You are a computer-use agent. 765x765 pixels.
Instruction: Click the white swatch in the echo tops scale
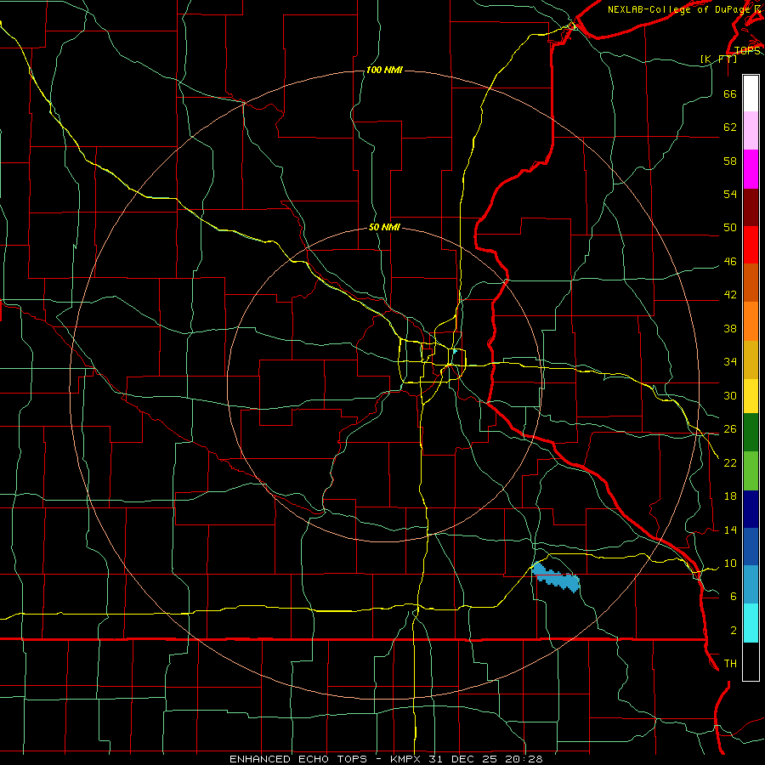(751, 93)
